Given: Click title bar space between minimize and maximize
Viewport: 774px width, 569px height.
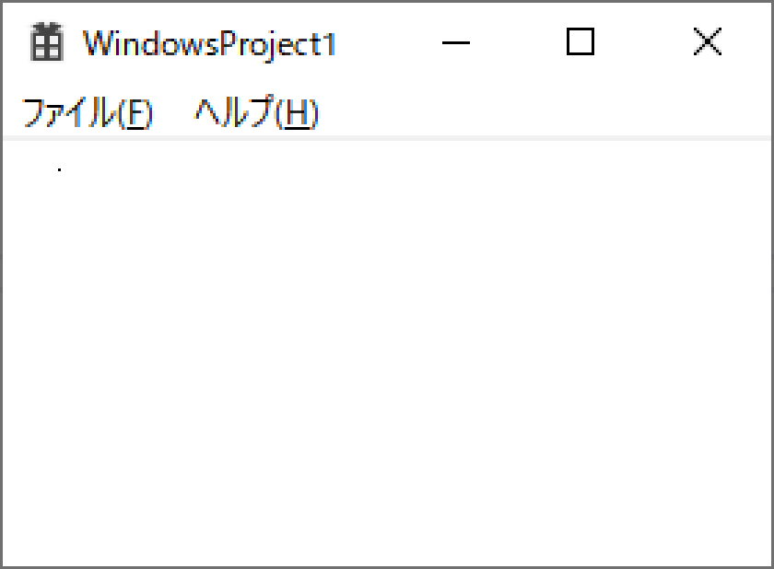Looking at the screenshot, I should 518,41.
